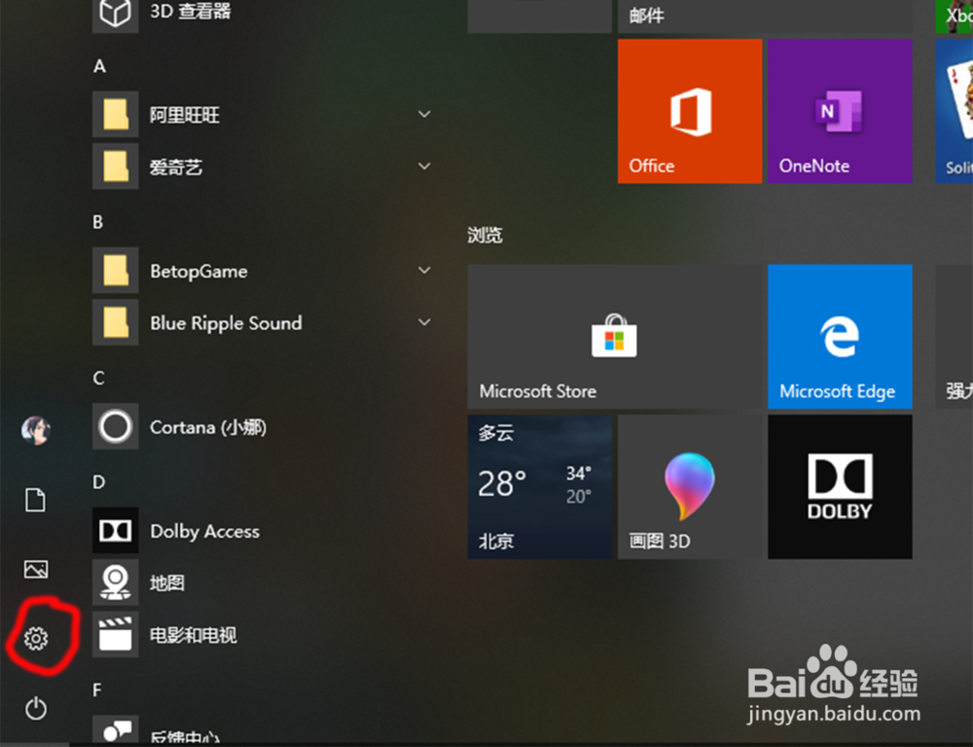
Task: Open the 邮件 mail tile
Action: click(x=765, y=17)
